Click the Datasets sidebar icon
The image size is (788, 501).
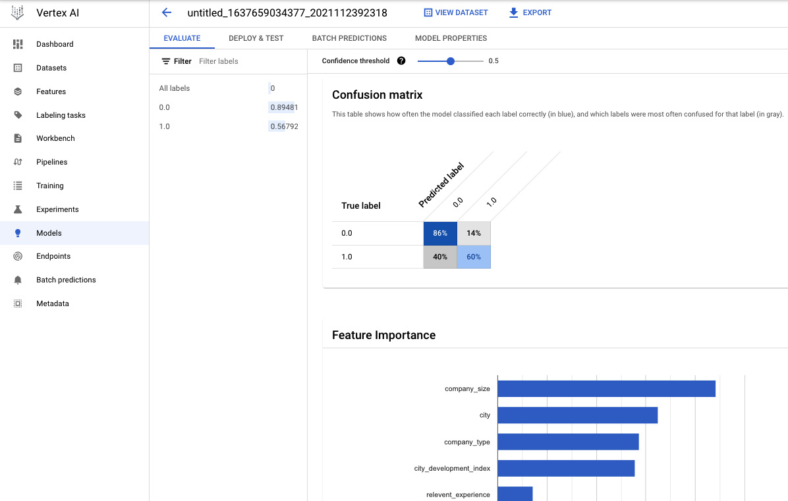coord(18,68)
